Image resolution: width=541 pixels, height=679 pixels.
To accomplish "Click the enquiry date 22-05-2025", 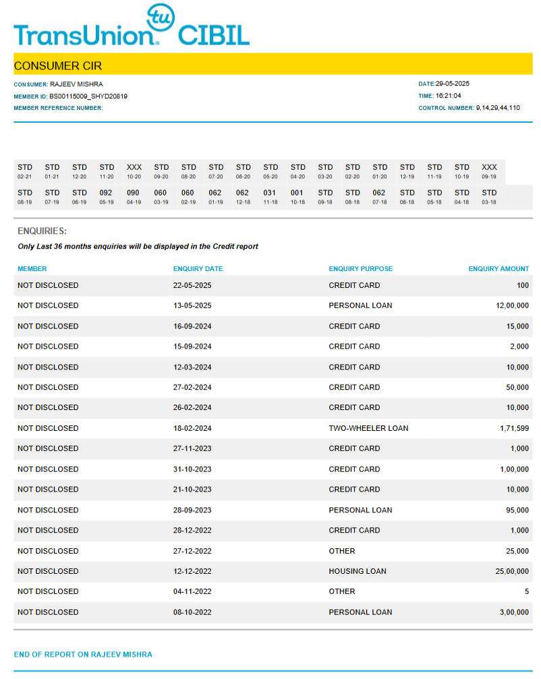I will pyautogui.click(x=192, y=285).
